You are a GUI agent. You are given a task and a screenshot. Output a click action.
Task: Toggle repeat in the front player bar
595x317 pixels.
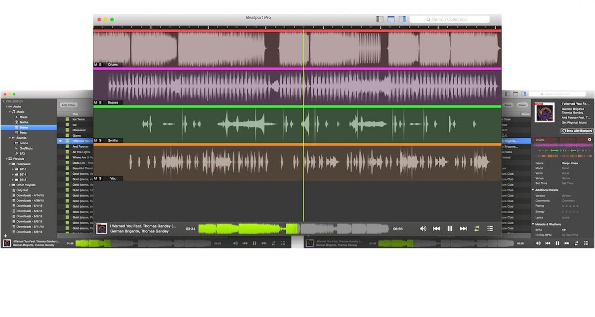tap(477, 229)
